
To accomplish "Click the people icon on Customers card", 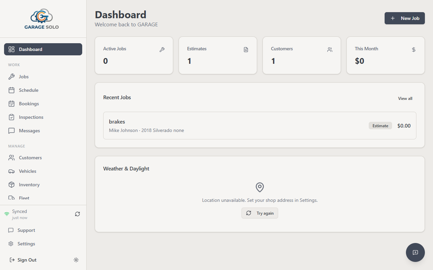I will point(330,50).
